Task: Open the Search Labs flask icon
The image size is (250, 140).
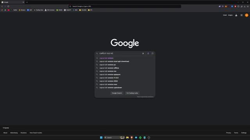Action: click(x=236, y=15)
